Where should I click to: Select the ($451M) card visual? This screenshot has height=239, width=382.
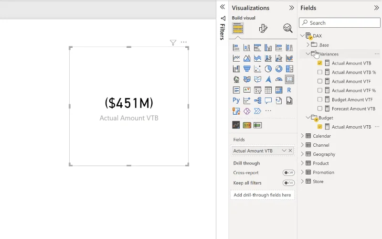point(129,106)
